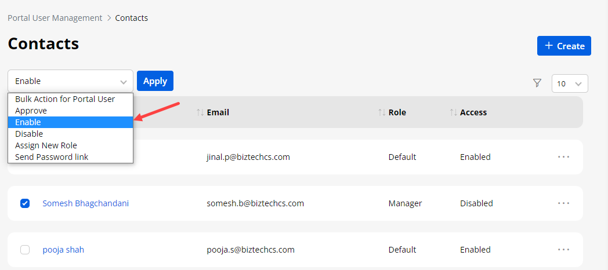The width and height of the screenshot is (608, 270).
Task: Open the bulk action dropdown showing Enable
Action: tap(70, 81)
